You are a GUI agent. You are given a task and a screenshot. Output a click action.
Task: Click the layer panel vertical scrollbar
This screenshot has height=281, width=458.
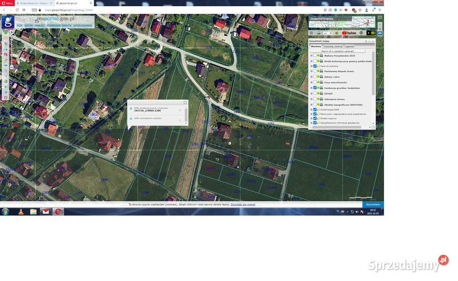click(373, 81)
